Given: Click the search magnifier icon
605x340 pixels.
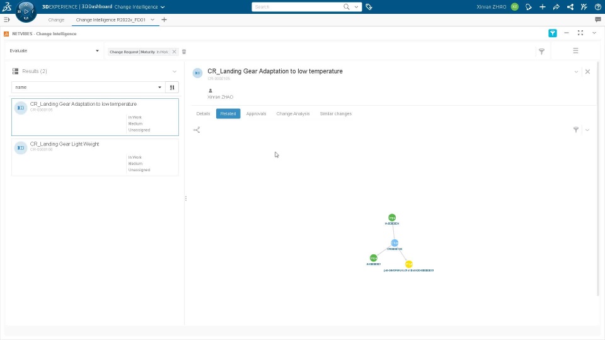Looking at the screenshot, I should point(346,6).
